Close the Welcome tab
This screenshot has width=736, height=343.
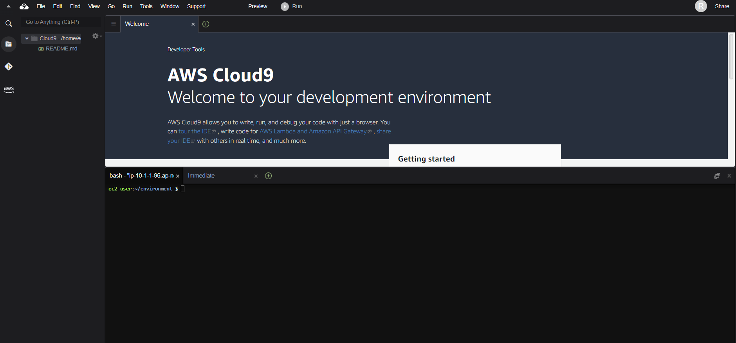tap(193, 24)
